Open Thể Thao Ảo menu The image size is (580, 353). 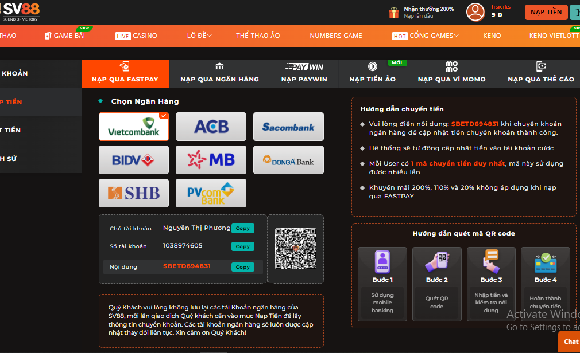click(x=258, y=36)
